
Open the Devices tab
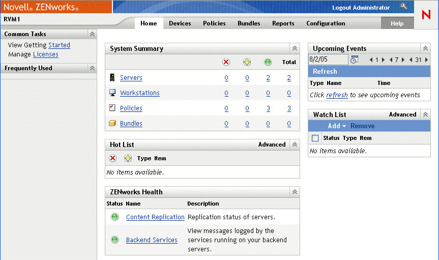(180, 23)
